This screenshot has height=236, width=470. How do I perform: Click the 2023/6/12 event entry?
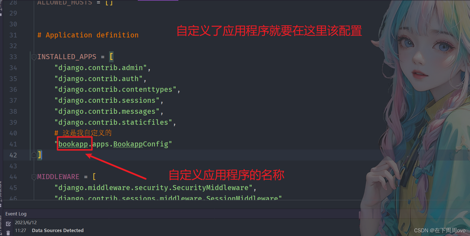point(26,222)
